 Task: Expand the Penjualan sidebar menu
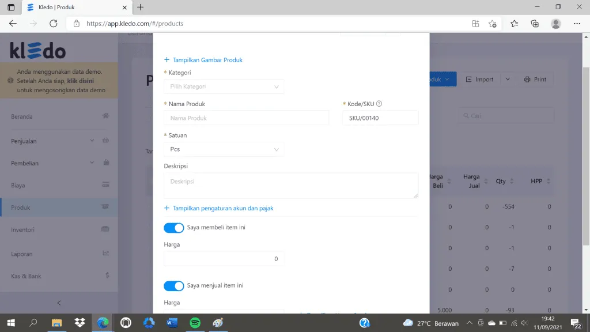pyautogui.click(x=92, y=141)
